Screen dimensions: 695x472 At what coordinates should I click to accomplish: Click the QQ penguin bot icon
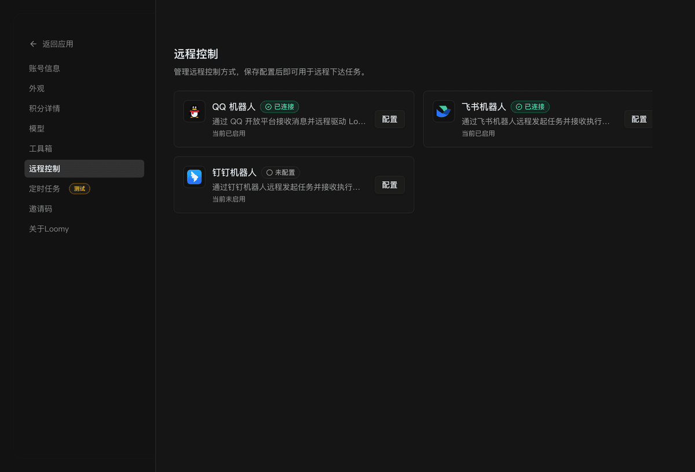[194, 111]
